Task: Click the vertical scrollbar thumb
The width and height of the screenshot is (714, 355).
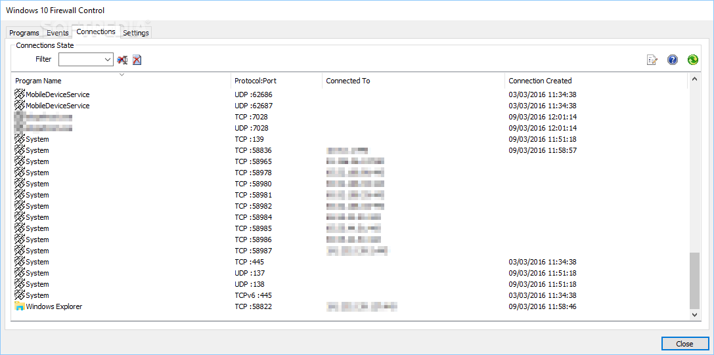Action: point(694,281)
